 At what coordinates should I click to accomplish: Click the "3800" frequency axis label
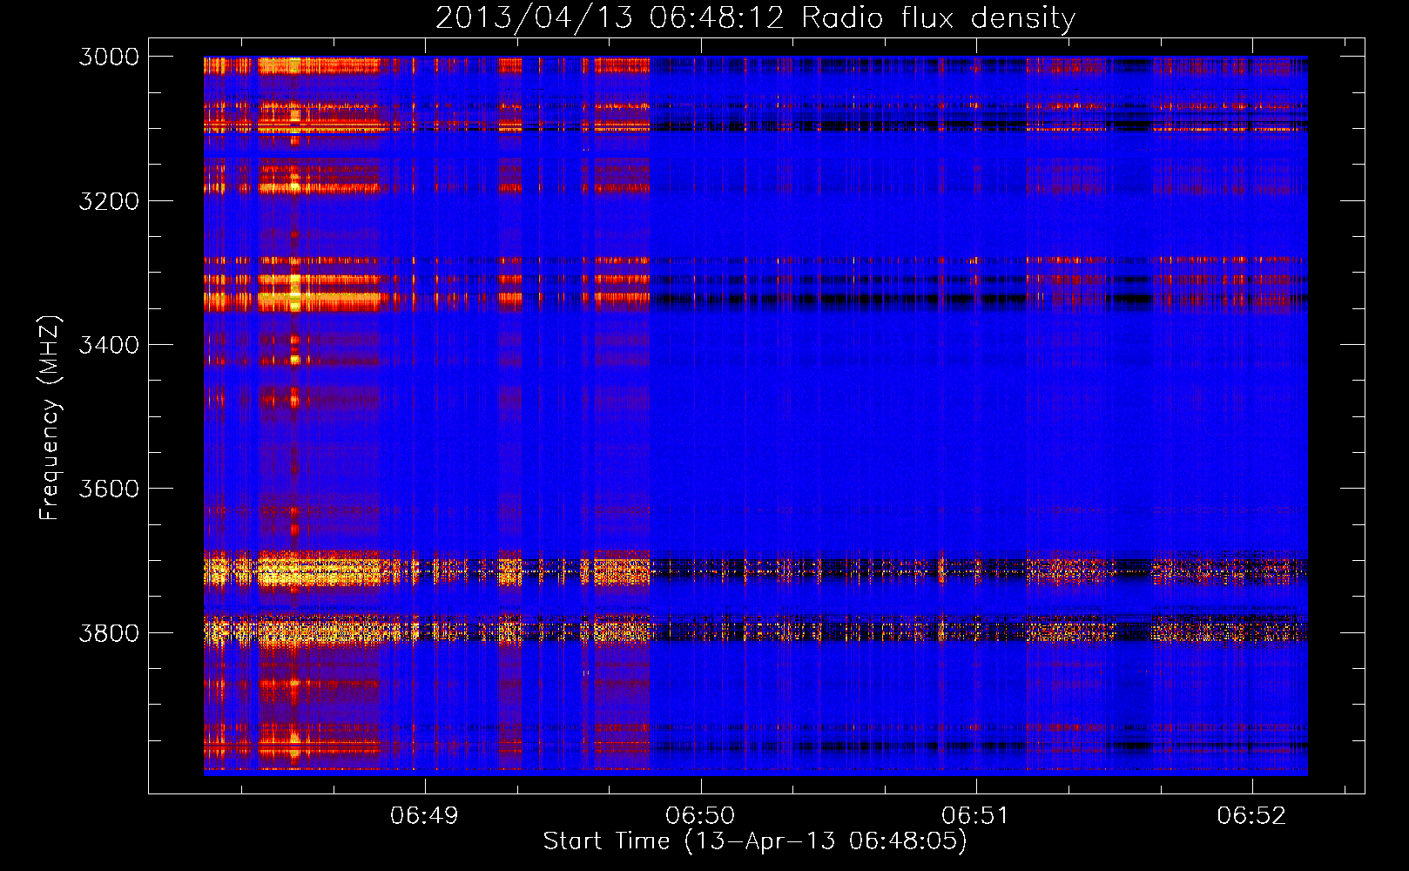click(109, 633)
